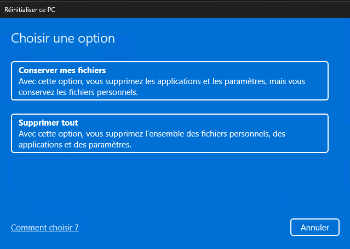Click first description line under "Conserver mes fichiers"

[x=162, y=81]
